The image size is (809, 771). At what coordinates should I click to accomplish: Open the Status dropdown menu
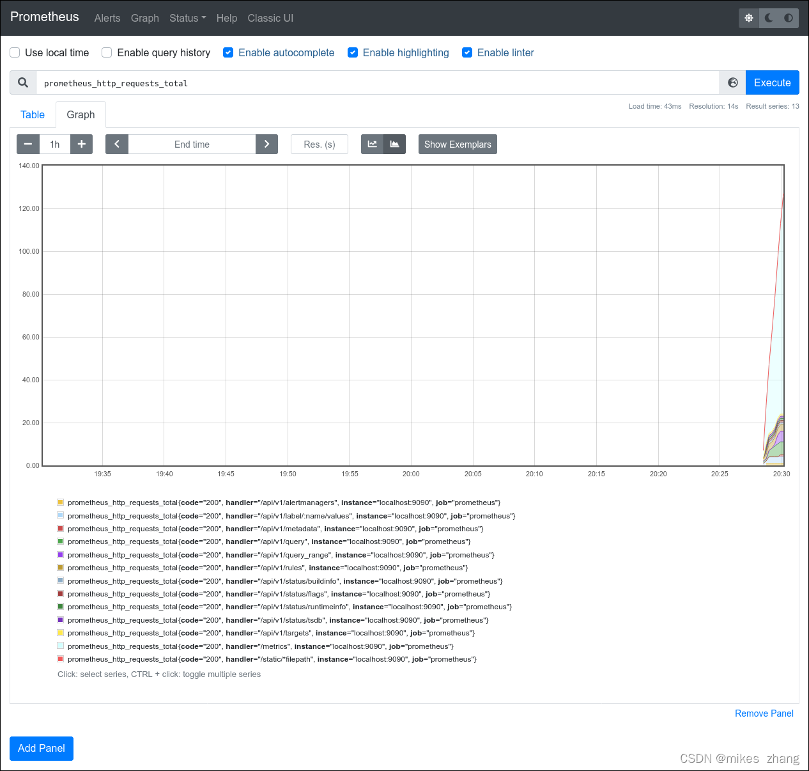coord(187,18)
